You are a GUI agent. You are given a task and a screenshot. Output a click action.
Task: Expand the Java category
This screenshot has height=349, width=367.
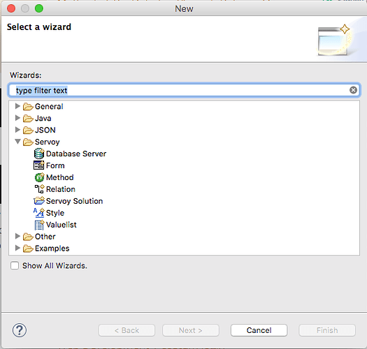point(17,118)
